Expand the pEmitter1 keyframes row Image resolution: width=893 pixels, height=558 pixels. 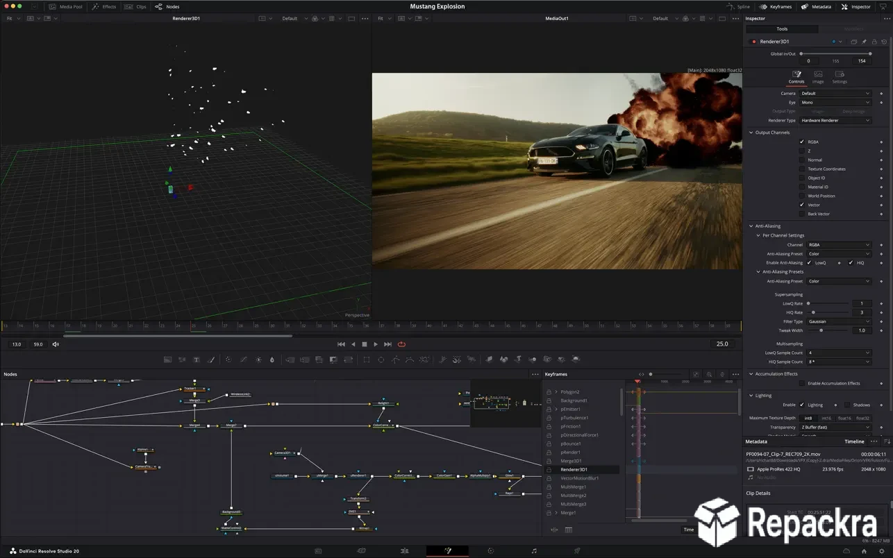(556, 409)
